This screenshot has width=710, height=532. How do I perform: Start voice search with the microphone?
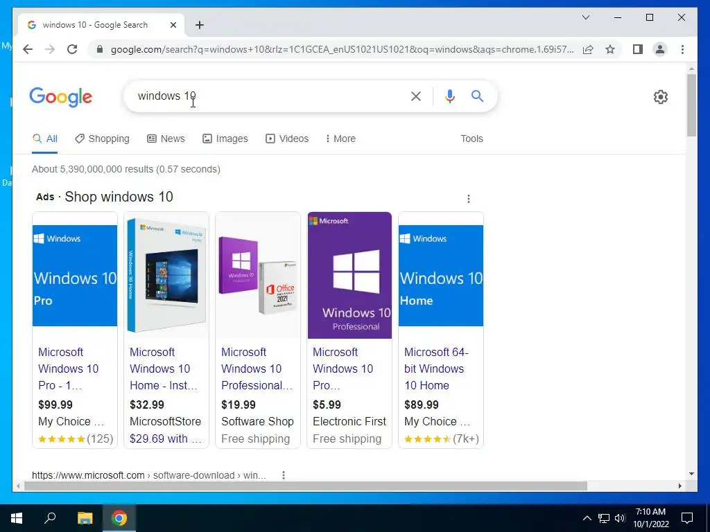(449, 96)
